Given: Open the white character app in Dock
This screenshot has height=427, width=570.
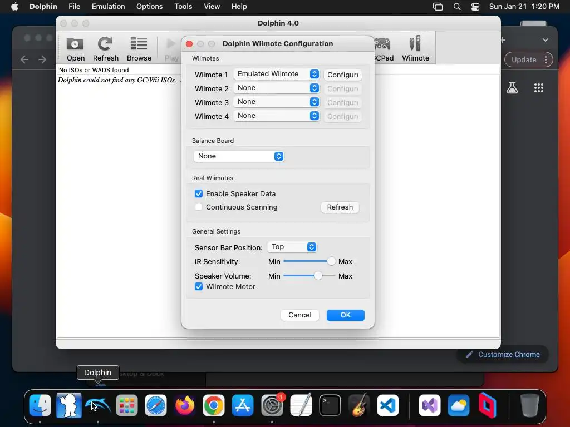Looking at the screenshot, I should click(68, 405).
